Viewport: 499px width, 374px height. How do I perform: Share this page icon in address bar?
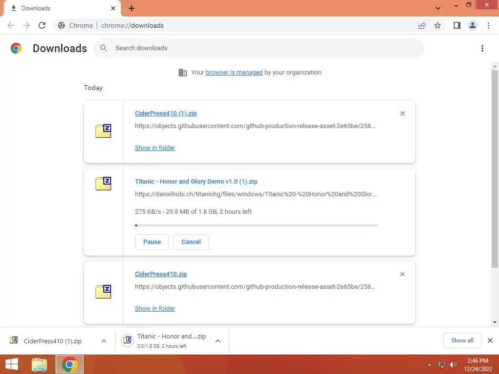click(x=422, y=25)
